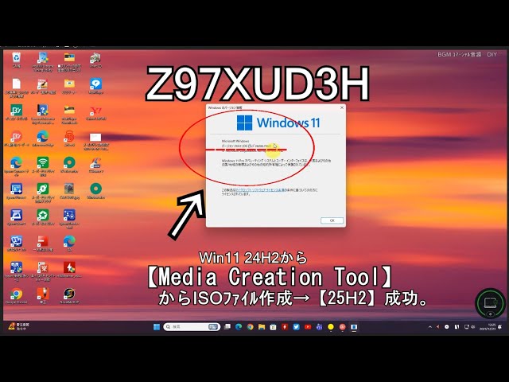Open the JPG photo thumbnail on desktop
509x382 pixels.
coord(69,191)
